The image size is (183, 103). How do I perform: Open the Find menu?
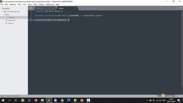[x=19, y=5]
